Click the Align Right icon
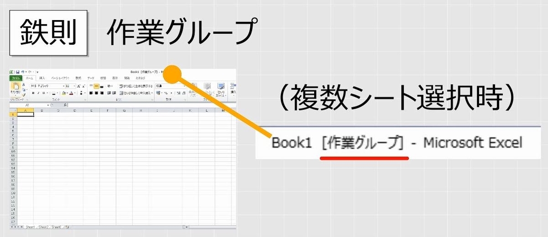The width and height of the screenshot is (548, 237). pyautogui.click(x=101, y=93)
